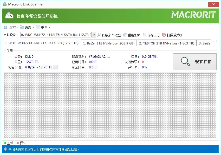This screenshot has width=221, height=155.
Task: Click the red 损坏 legend swatch
Action: 18,143
